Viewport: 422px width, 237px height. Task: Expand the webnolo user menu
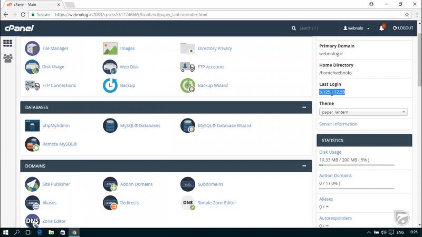(357, 28)
